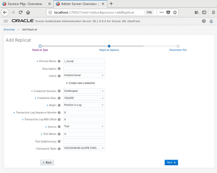This screenshot has height=173, width=217.
Task: Click the 70% zoom level indicator
Action: pyautogui.click(x=149, y=12)
